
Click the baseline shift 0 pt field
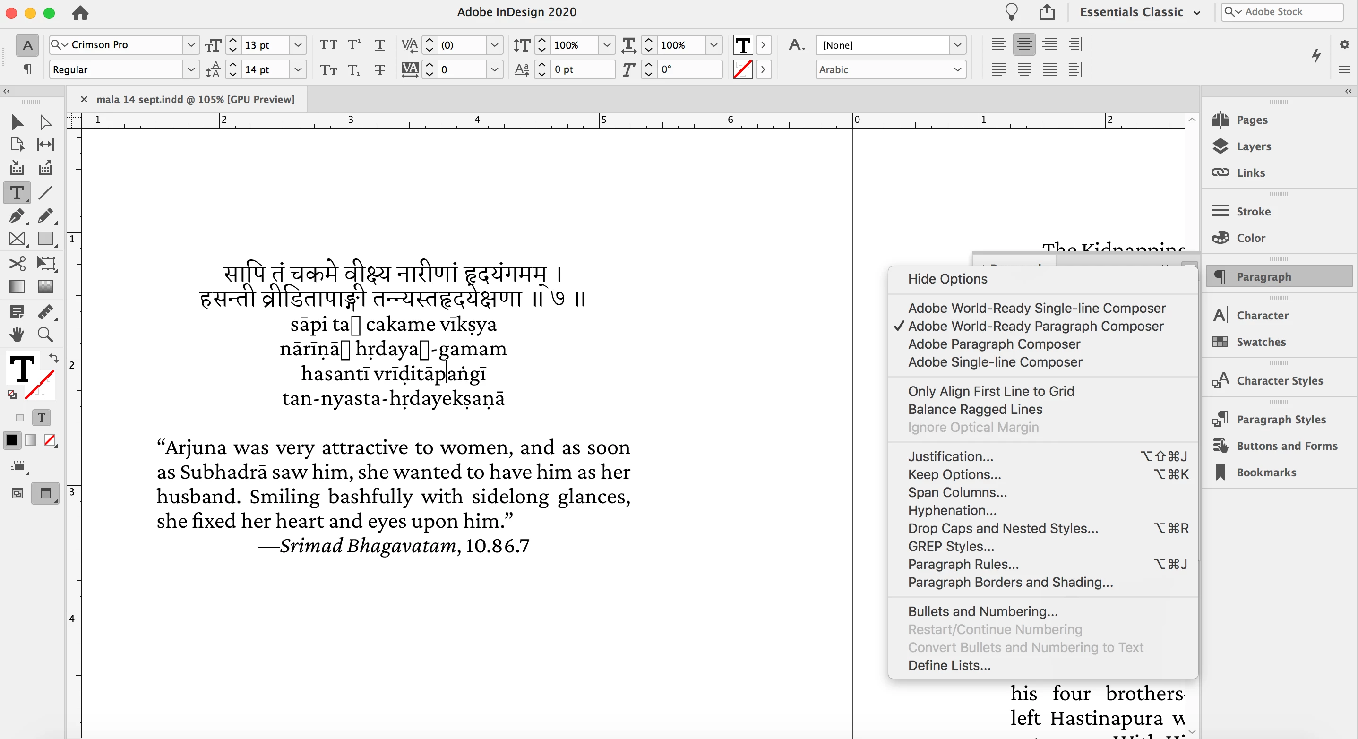pos(583,69)
